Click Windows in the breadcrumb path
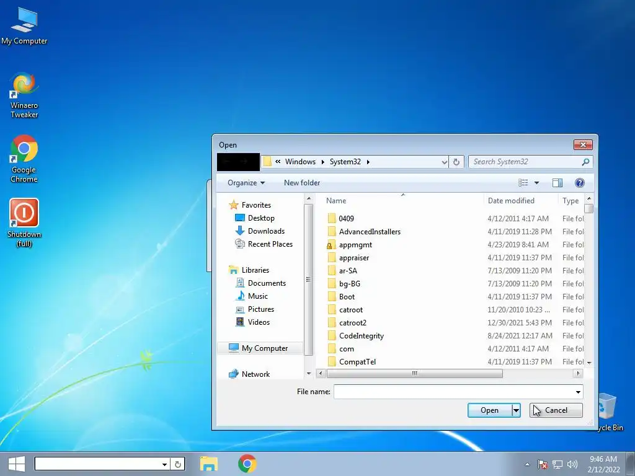This screenshot has height=476, width=635. (300, 162)
